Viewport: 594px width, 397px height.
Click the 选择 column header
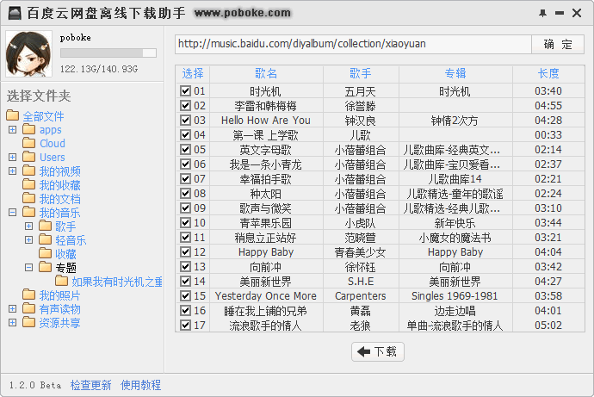pyautogui.click(x=193, y=73)
